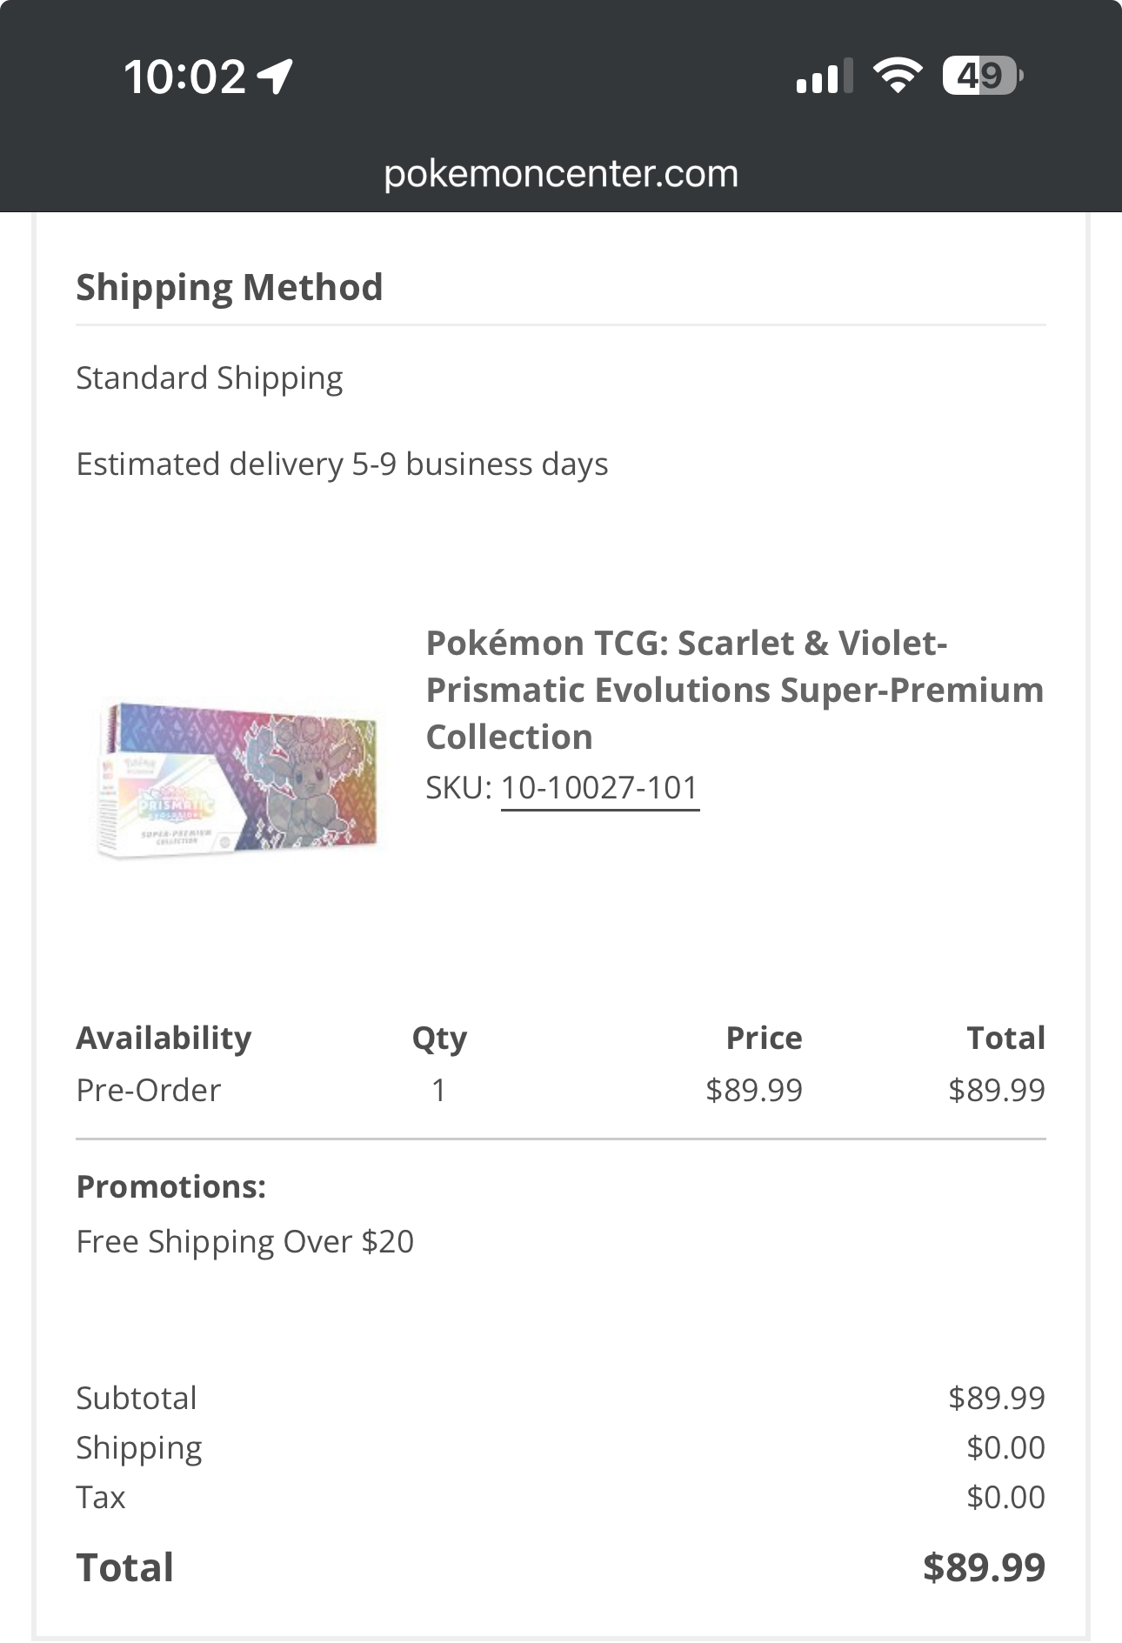Select the Standard Shipping text
The width and height of the screenshot is (1122, 1643).
(x=210, y=378)
